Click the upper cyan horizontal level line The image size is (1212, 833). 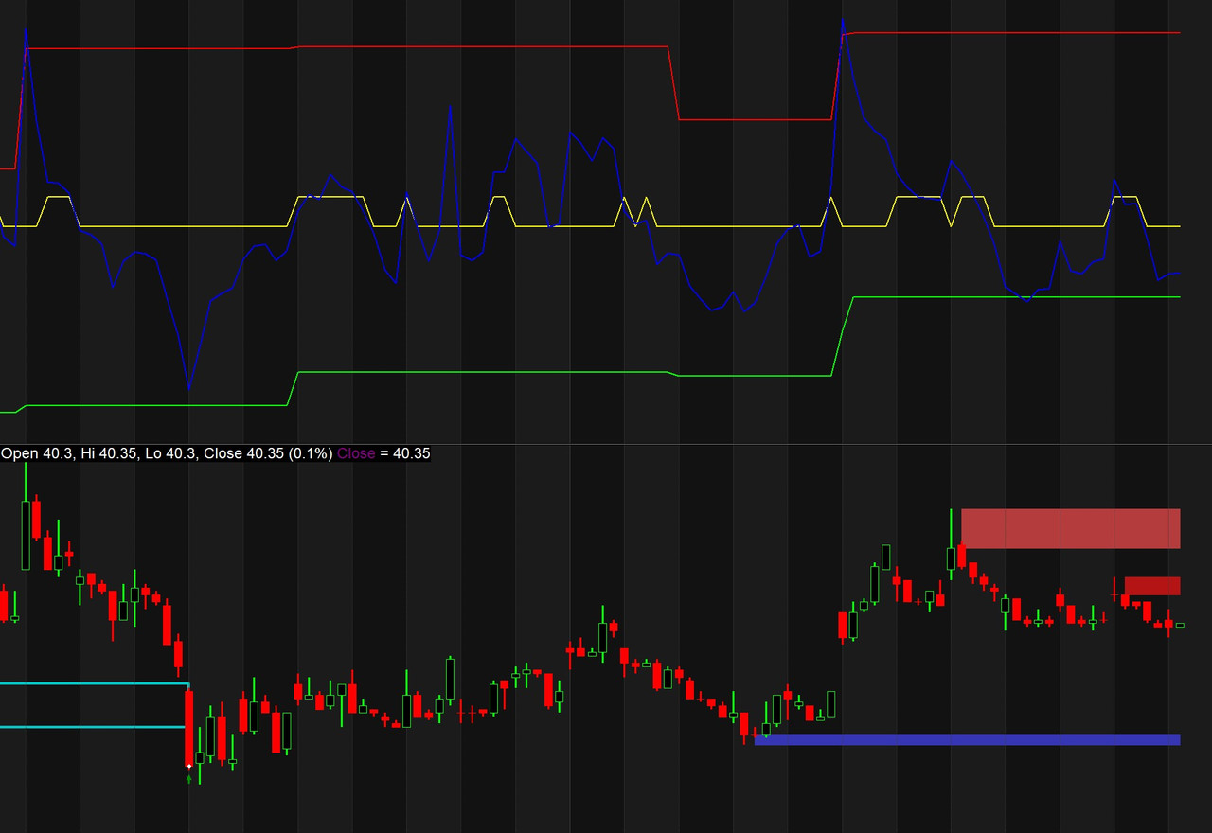[x=95, y=682]
